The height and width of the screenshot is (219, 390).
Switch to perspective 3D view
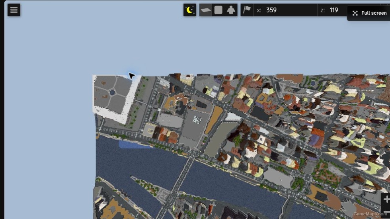[206, 10]
